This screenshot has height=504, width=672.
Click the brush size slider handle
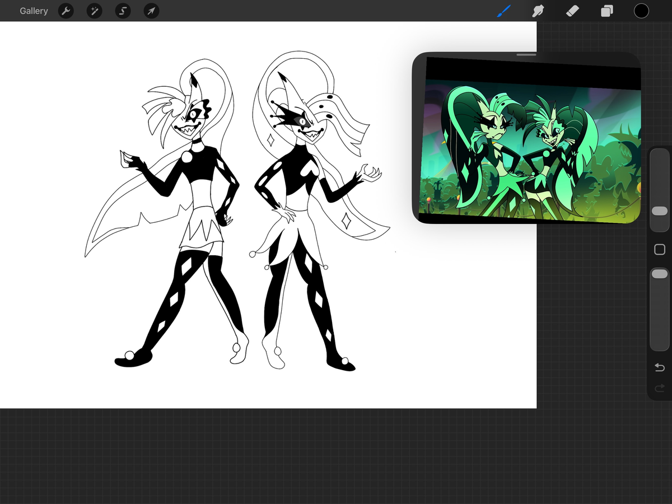coord(660,211)
